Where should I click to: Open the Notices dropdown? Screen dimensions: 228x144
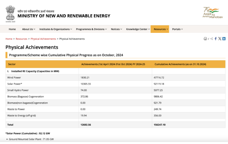pos(116,29)
